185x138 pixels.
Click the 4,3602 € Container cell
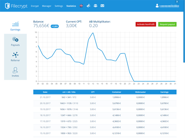point(117,121)
